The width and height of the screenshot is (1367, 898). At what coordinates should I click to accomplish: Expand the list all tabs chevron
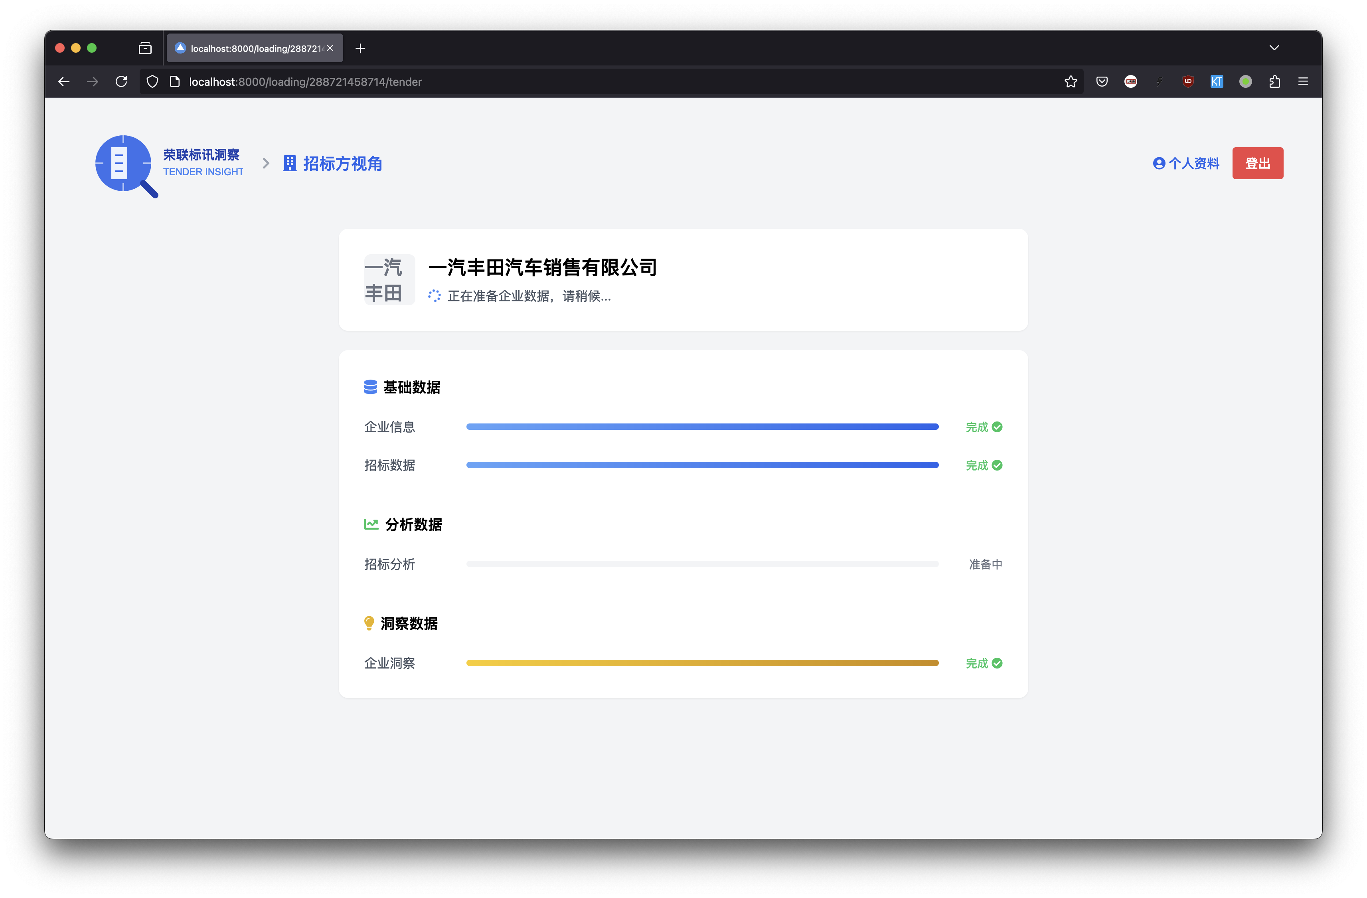click(x=1274, y=47)
